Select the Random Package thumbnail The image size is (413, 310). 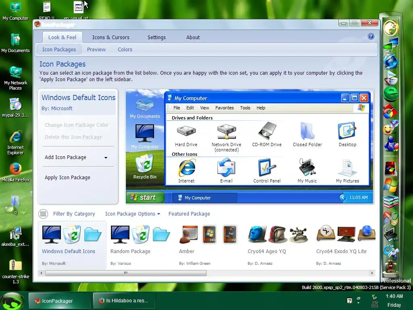point(141,245)
